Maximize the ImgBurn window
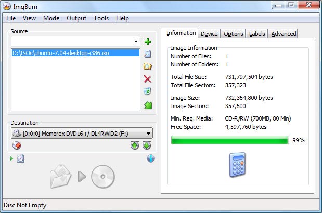322x213 pixels. (291, 5)
